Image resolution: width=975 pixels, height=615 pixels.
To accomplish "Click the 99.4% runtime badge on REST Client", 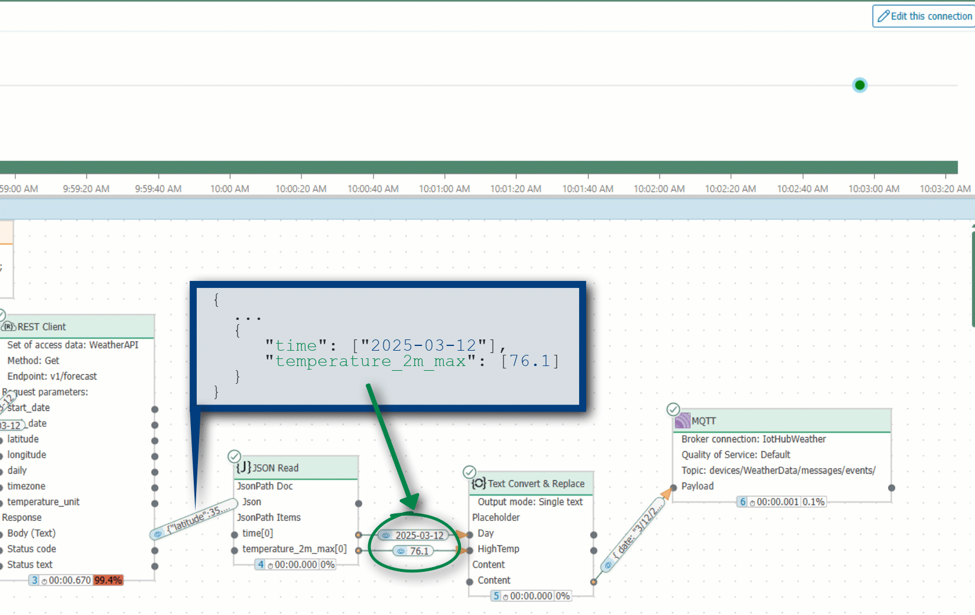I will point(108,580).
